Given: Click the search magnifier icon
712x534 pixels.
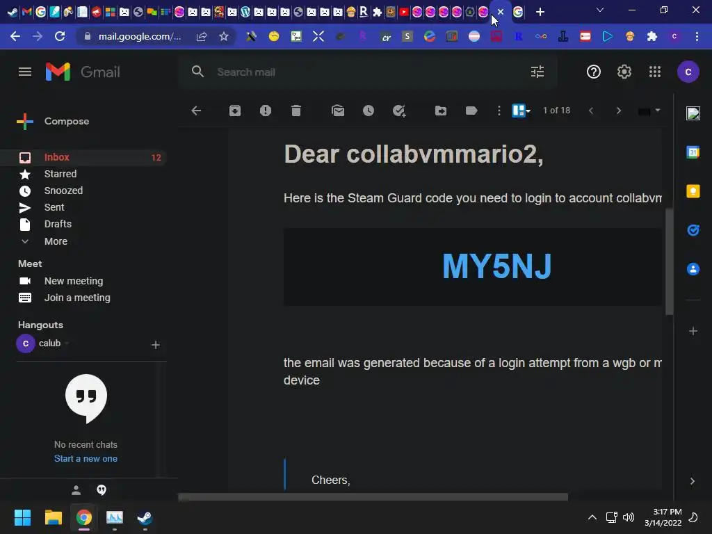Looking at the screenshot, I should coord(197,72).
